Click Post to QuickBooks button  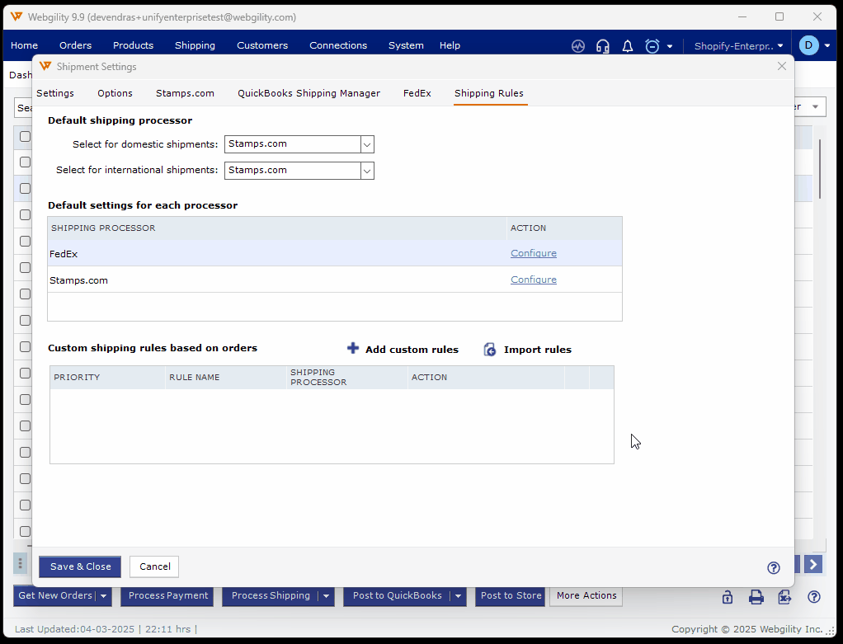[x=398, y=595]
